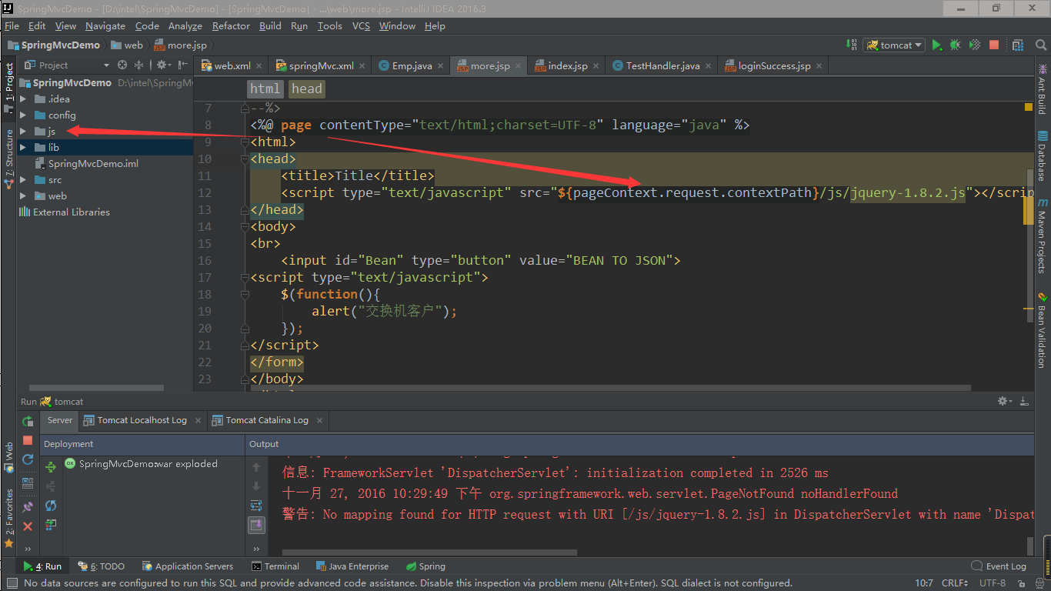Viewport: 1051px width, 591px height.
Task: Pin the Run tab with pin icon
Action: (x=28, y=507)
